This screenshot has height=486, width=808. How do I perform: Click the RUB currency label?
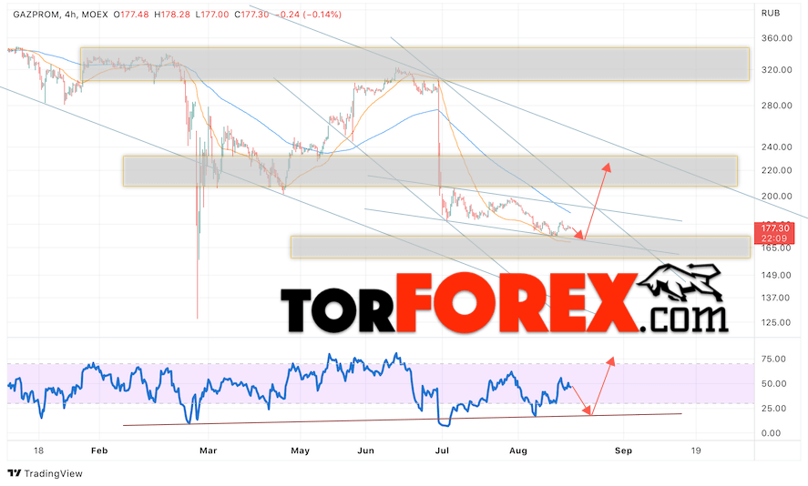click(x=771, y=14)
